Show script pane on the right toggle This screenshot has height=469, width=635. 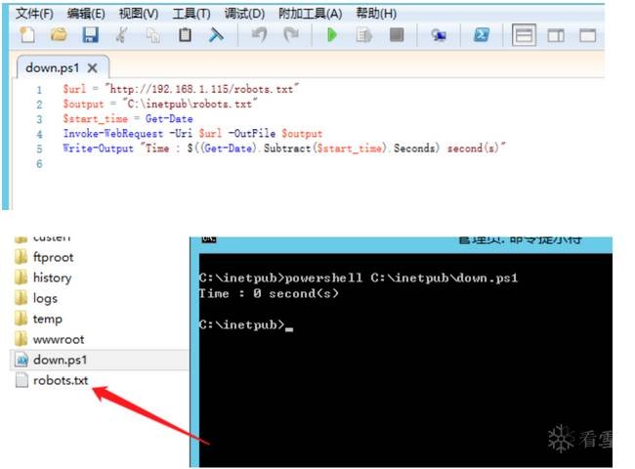click(556, 36)
